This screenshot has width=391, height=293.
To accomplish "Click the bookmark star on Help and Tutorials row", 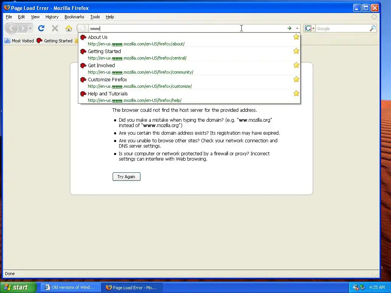I will point(296,93).
